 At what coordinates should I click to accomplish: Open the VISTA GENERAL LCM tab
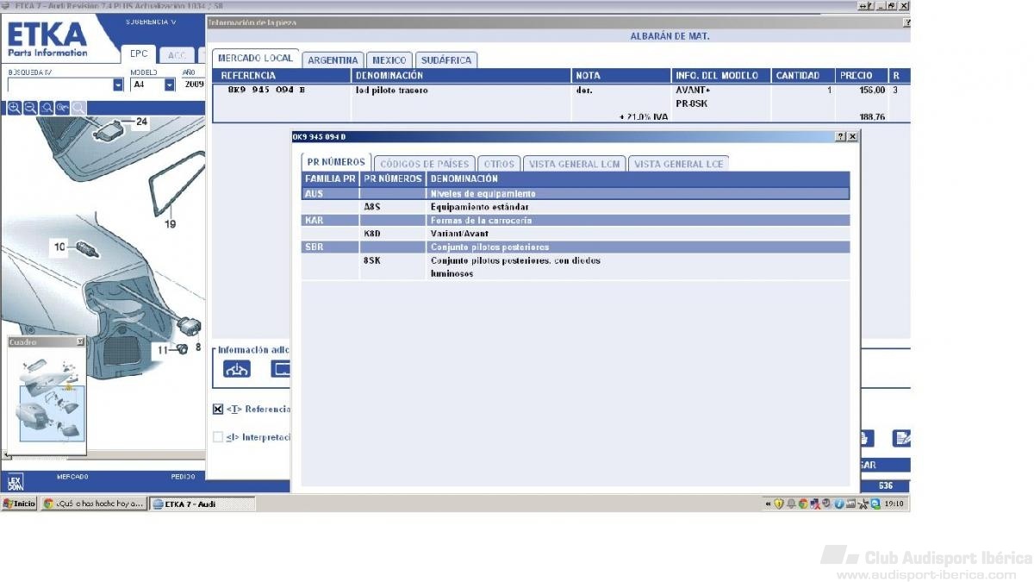tap(574, 164)
